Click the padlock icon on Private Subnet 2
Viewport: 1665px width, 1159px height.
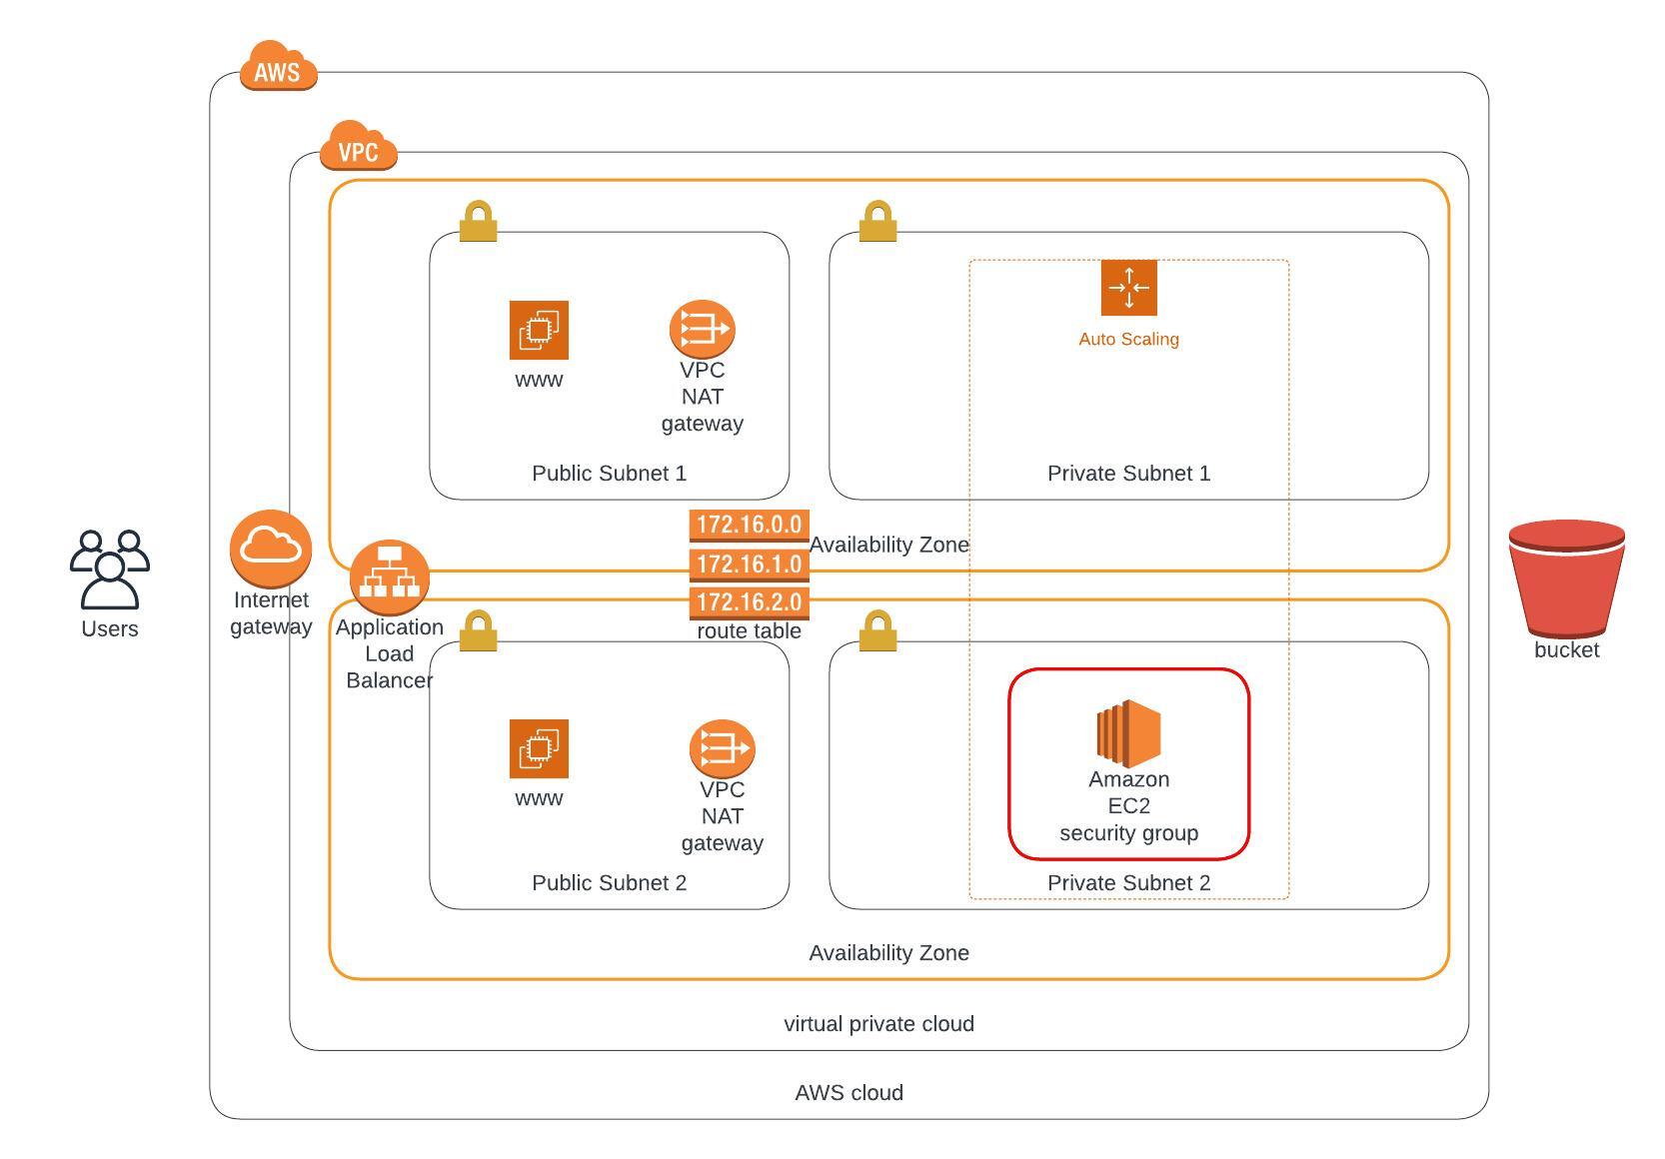point(877,631)
